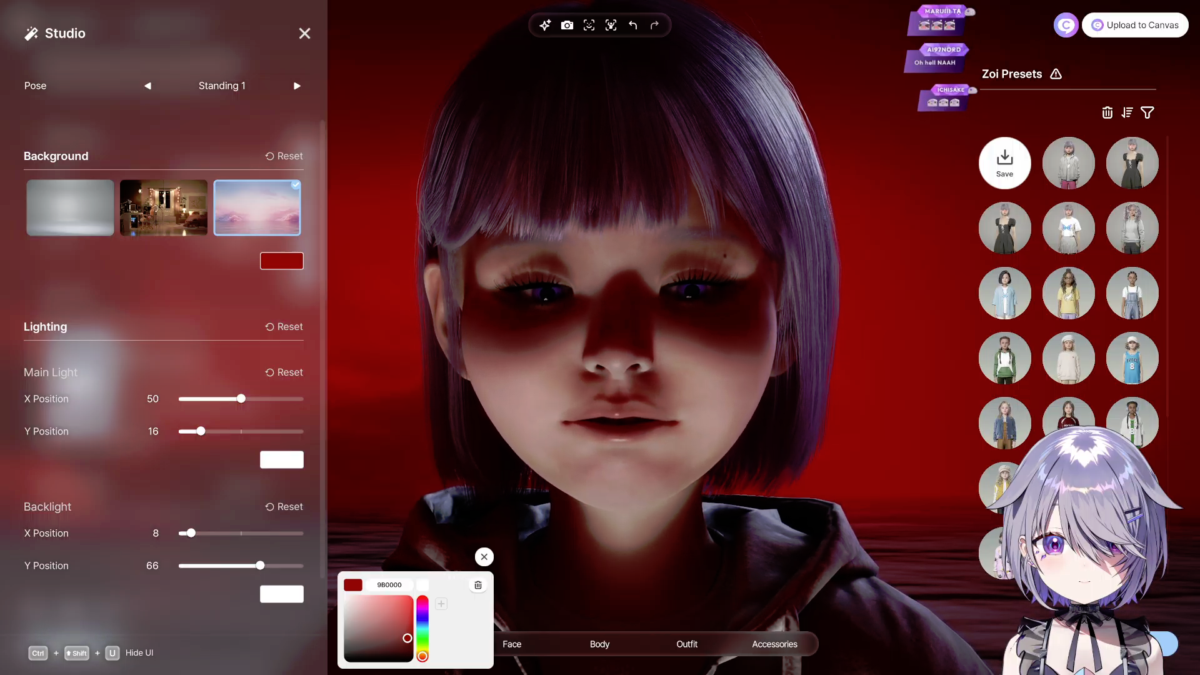Click Upload to Canvas button

tap(1135, 25)
